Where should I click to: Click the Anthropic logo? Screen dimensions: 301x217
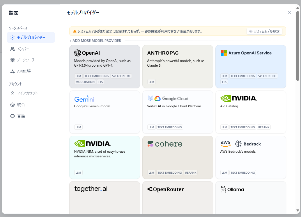coord(163,53)
